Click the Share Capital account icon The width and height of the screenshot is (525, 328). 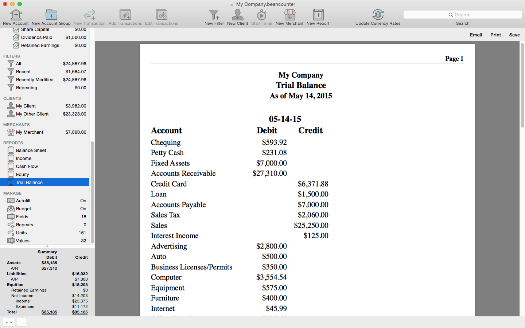(x=16, y=30)
